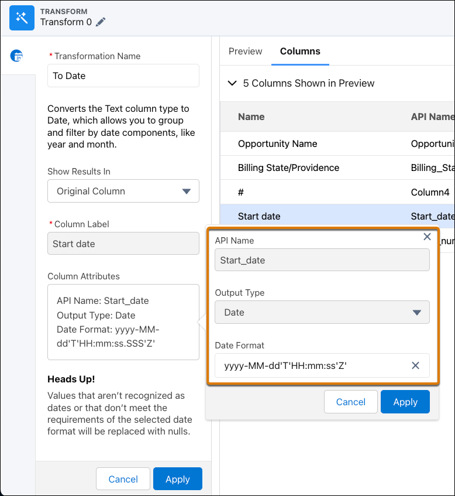Screen dimensions: 455x496
Task: Click Cancel in the column attributes popup
Action: point(350,402)
